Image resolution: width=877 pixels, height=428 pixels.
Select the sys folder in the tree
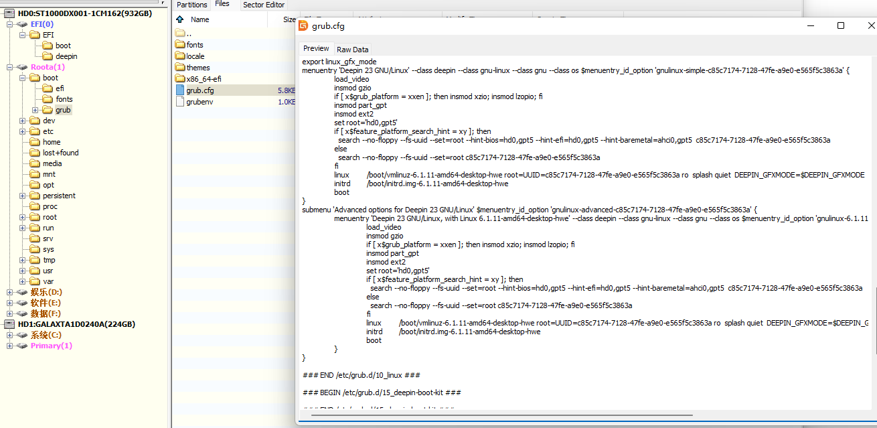pyautogui.click(x=48, y=249)
